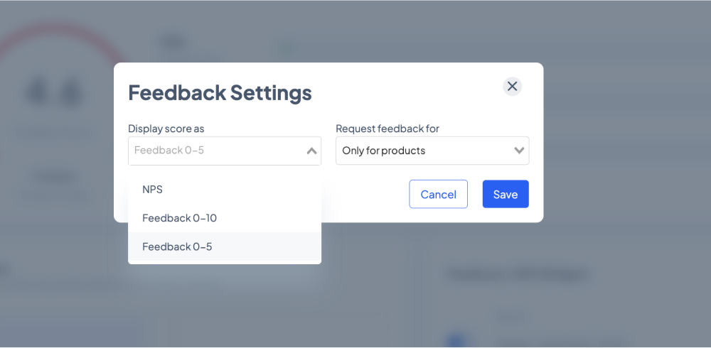711x348 pixels.
Task: Click the dimmed backdrop outside the dialog
Action: click(626, 181)
